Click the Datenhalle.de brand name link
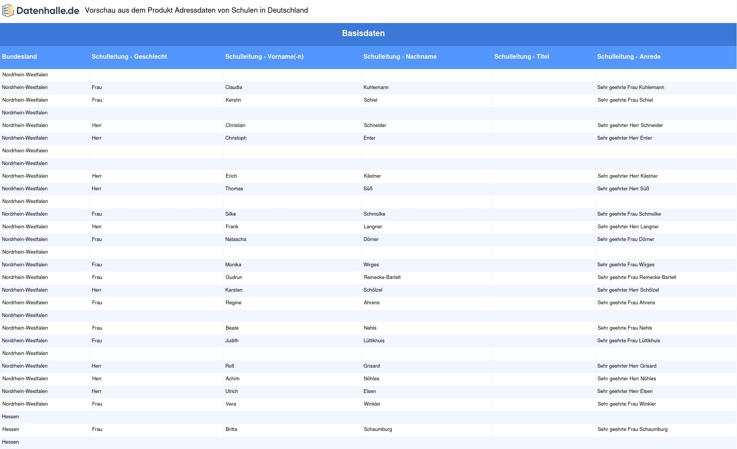Viewport: 737px width, 449px height. coord(48,11)
